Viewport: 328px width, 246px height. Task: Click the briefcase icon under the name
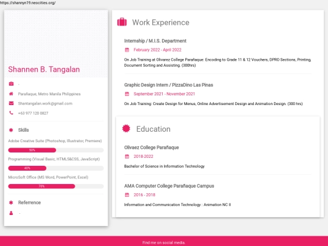pyautogui.click(x=11, y=84)
